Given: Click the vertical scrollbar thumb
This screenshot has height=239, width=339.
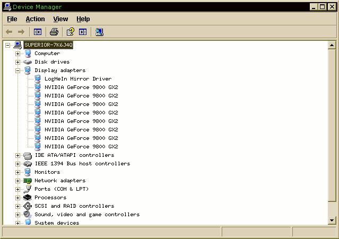Looking at the screenshot, I should (x=332, y=125).
